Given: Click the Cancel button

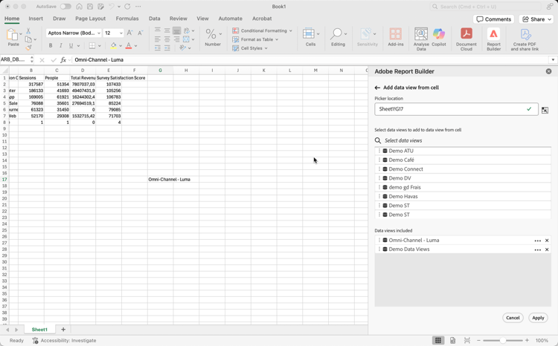Looking at the screenshot, I should [x=513, y=318].
